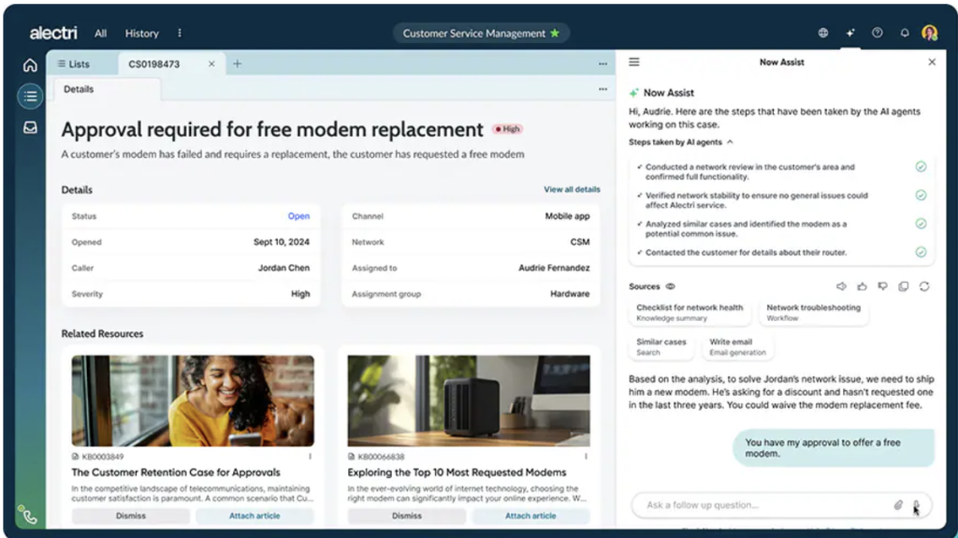Click the Jordan Chen caller value
Image resolution: width=958 pixels, height=538 pixels.
[283, 268]
